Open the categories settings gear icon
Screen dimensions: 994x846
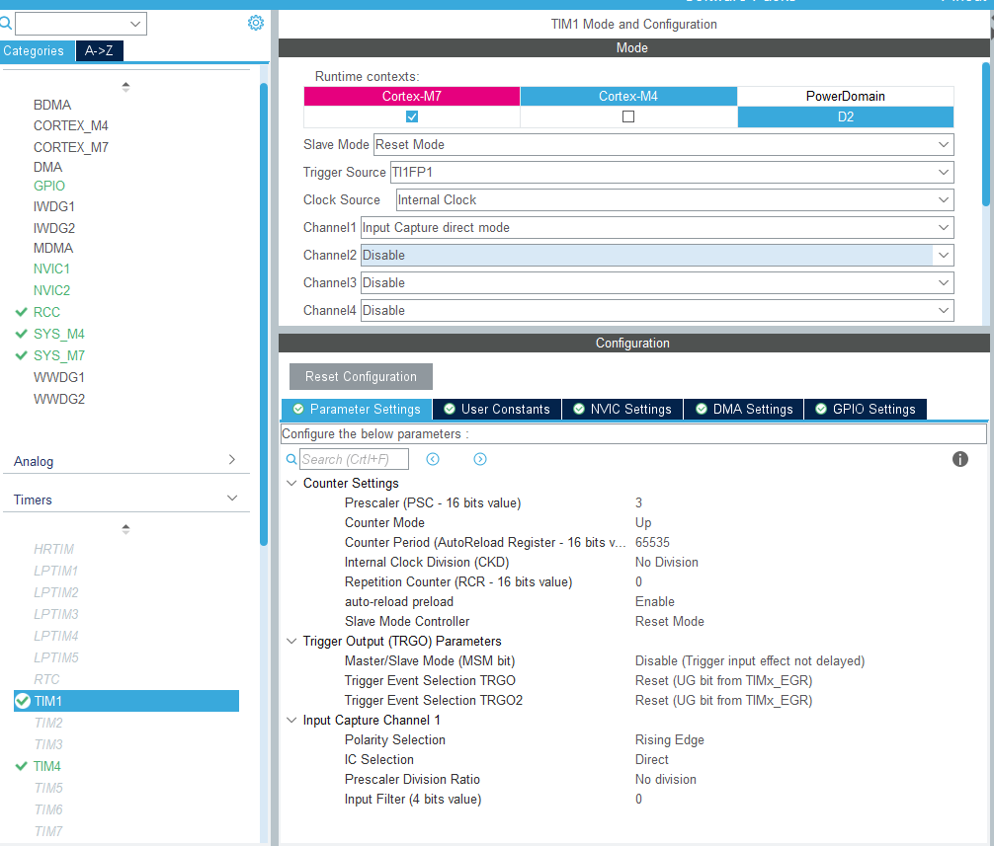(x=256, y=23)
